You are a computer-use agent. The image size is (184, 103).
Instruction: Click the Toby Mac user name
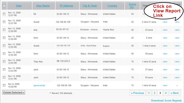click(38, 62)
